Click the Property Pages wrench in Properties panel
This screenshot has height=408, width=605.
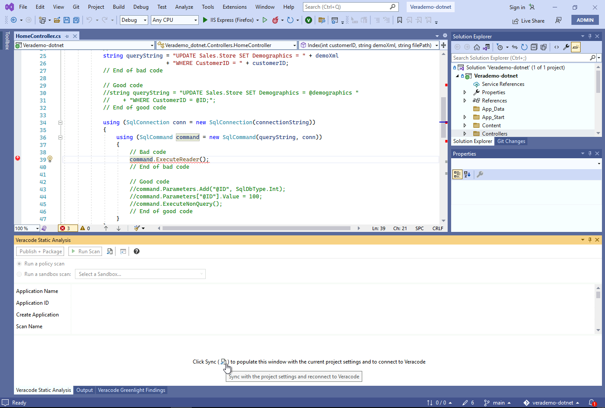(480, 174)
